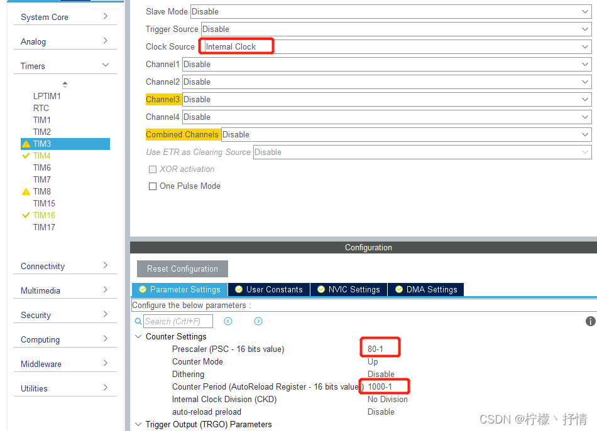
Task: Click the Counter Mode value Up
Action: click(373, 362)
